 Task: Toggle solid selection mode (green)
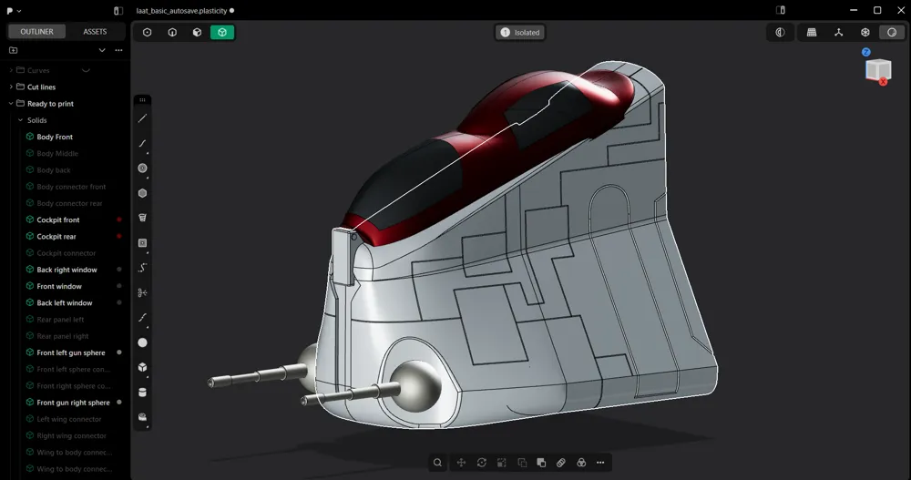tap(222, 33)
